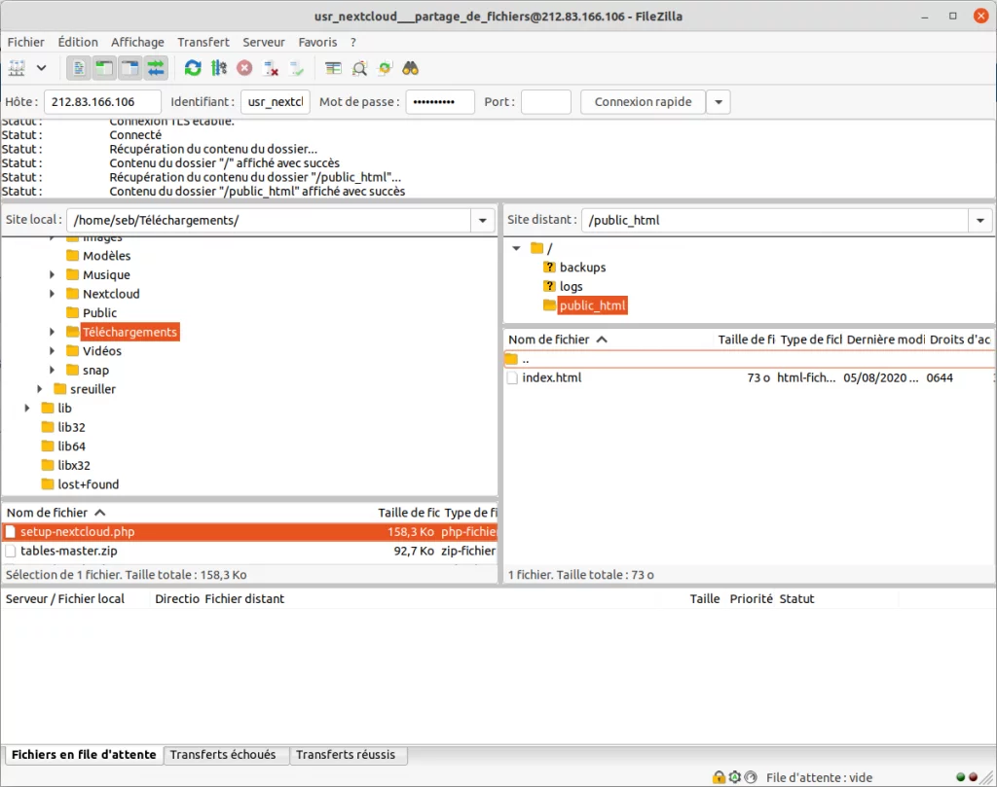Select index.html in remote list
This screenshot has height=787, width=997.
click(749, 377)
